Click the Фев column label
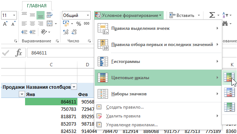The height and width of the screenshot is (134, 237). 83,95
